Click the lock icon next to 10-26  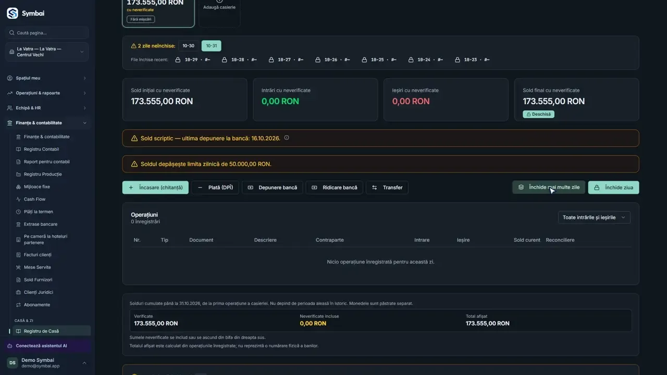point(317,60)
